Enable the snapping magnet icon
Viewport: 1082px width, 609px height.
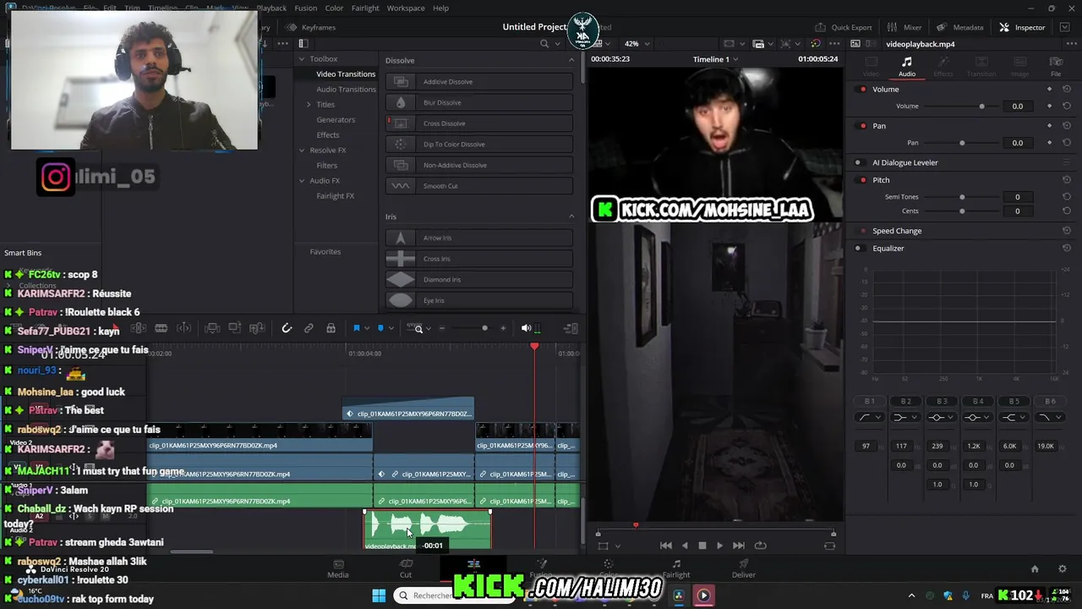(287, 328)
